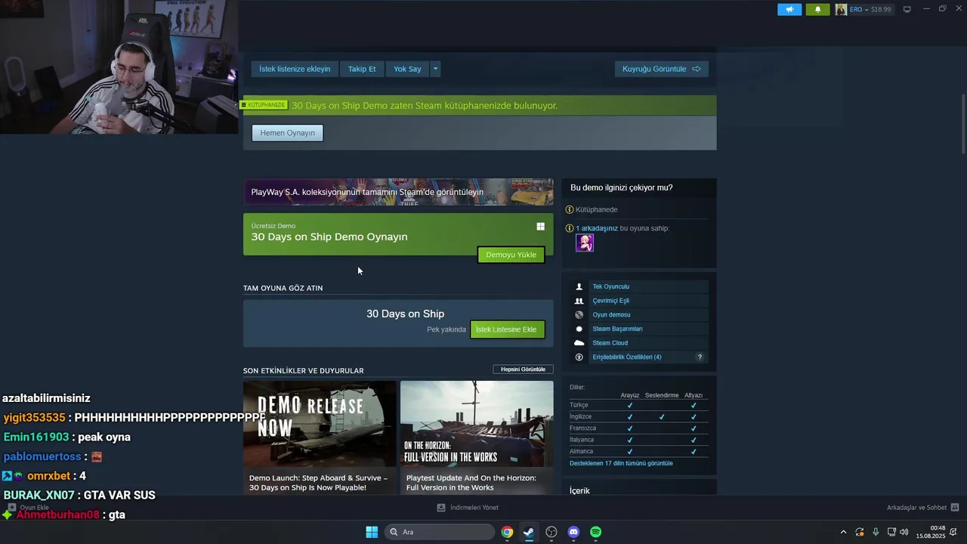The height and width of the screenshot is (544, 967).
Task: Click the Fransızca language row label
Action: click(x=582, y=428)
